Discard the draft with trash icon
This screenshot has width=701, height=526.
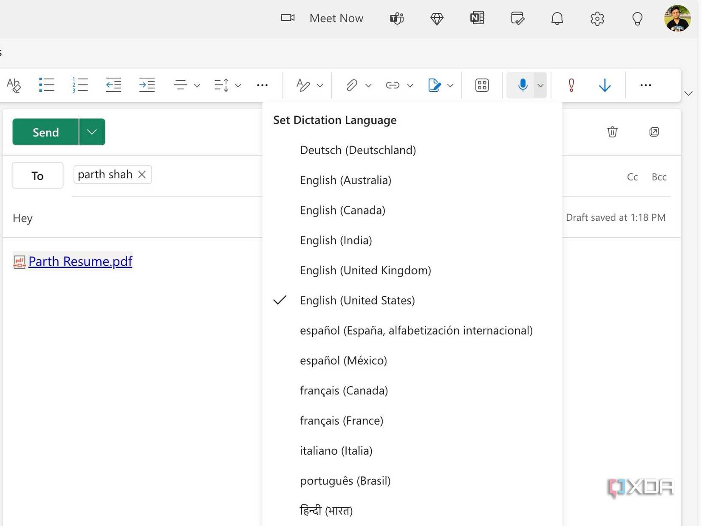pyautogui.click(x=612, y=132)
